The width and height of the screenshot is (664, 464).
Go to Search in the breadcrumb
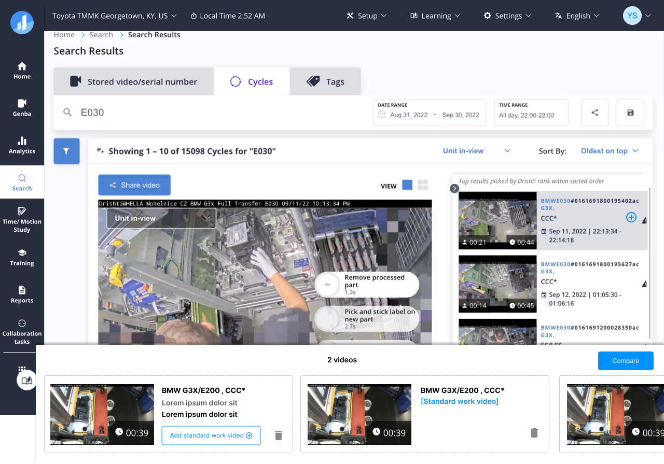click(101, 35)
